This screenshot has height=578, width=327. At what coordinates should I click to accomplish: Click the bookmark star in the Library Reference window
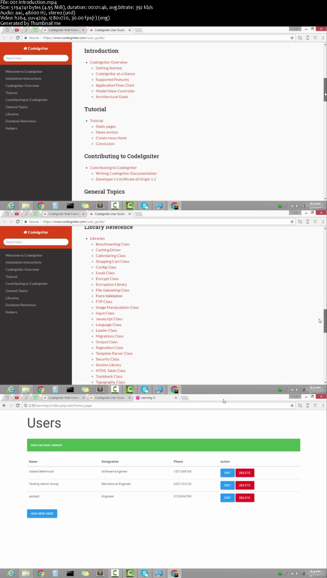tap(292, 221)
